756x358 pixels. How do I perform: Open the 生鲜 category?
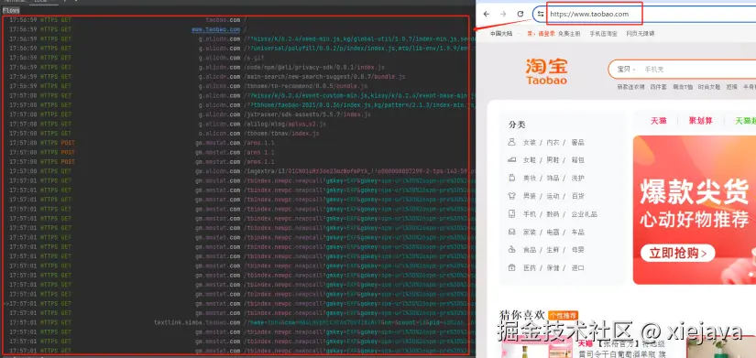[x=553, y=250]
